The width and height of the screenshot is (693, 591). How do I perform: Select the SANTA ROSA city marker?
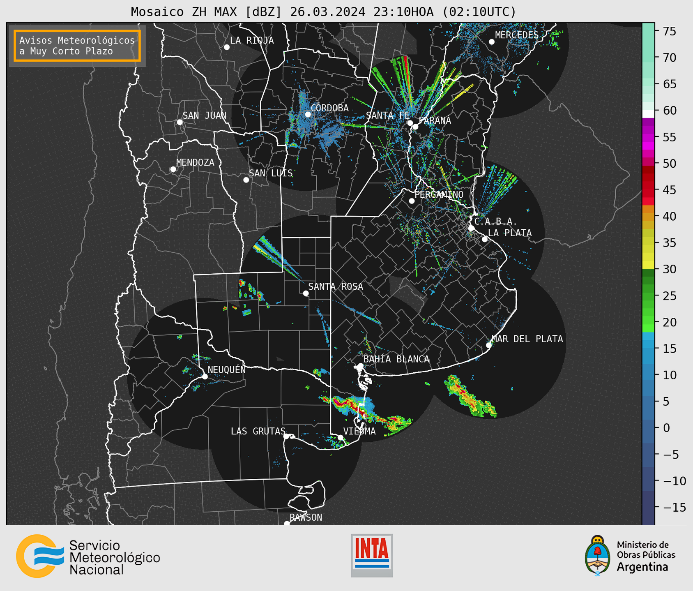(306, 293)
